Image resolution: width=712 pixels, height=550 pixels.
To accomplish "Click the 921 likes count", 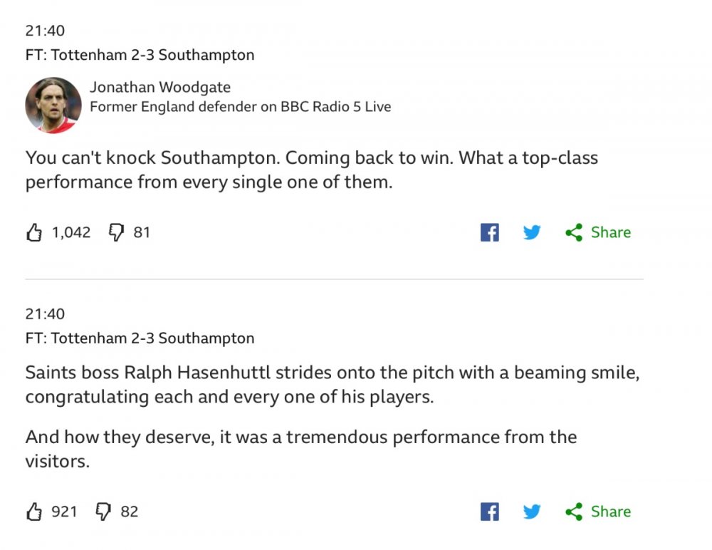I will pyautogui.click(x=64, y=512).
